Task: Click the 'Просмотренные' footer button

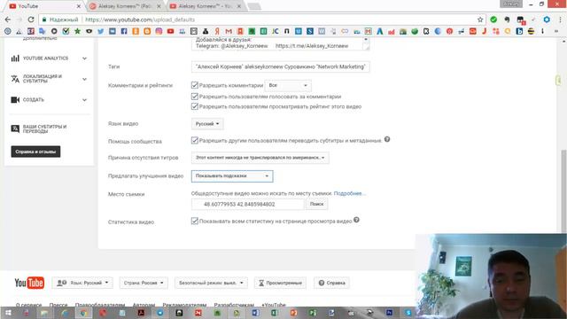Action: pyautogui.click(x=280, y=283)
